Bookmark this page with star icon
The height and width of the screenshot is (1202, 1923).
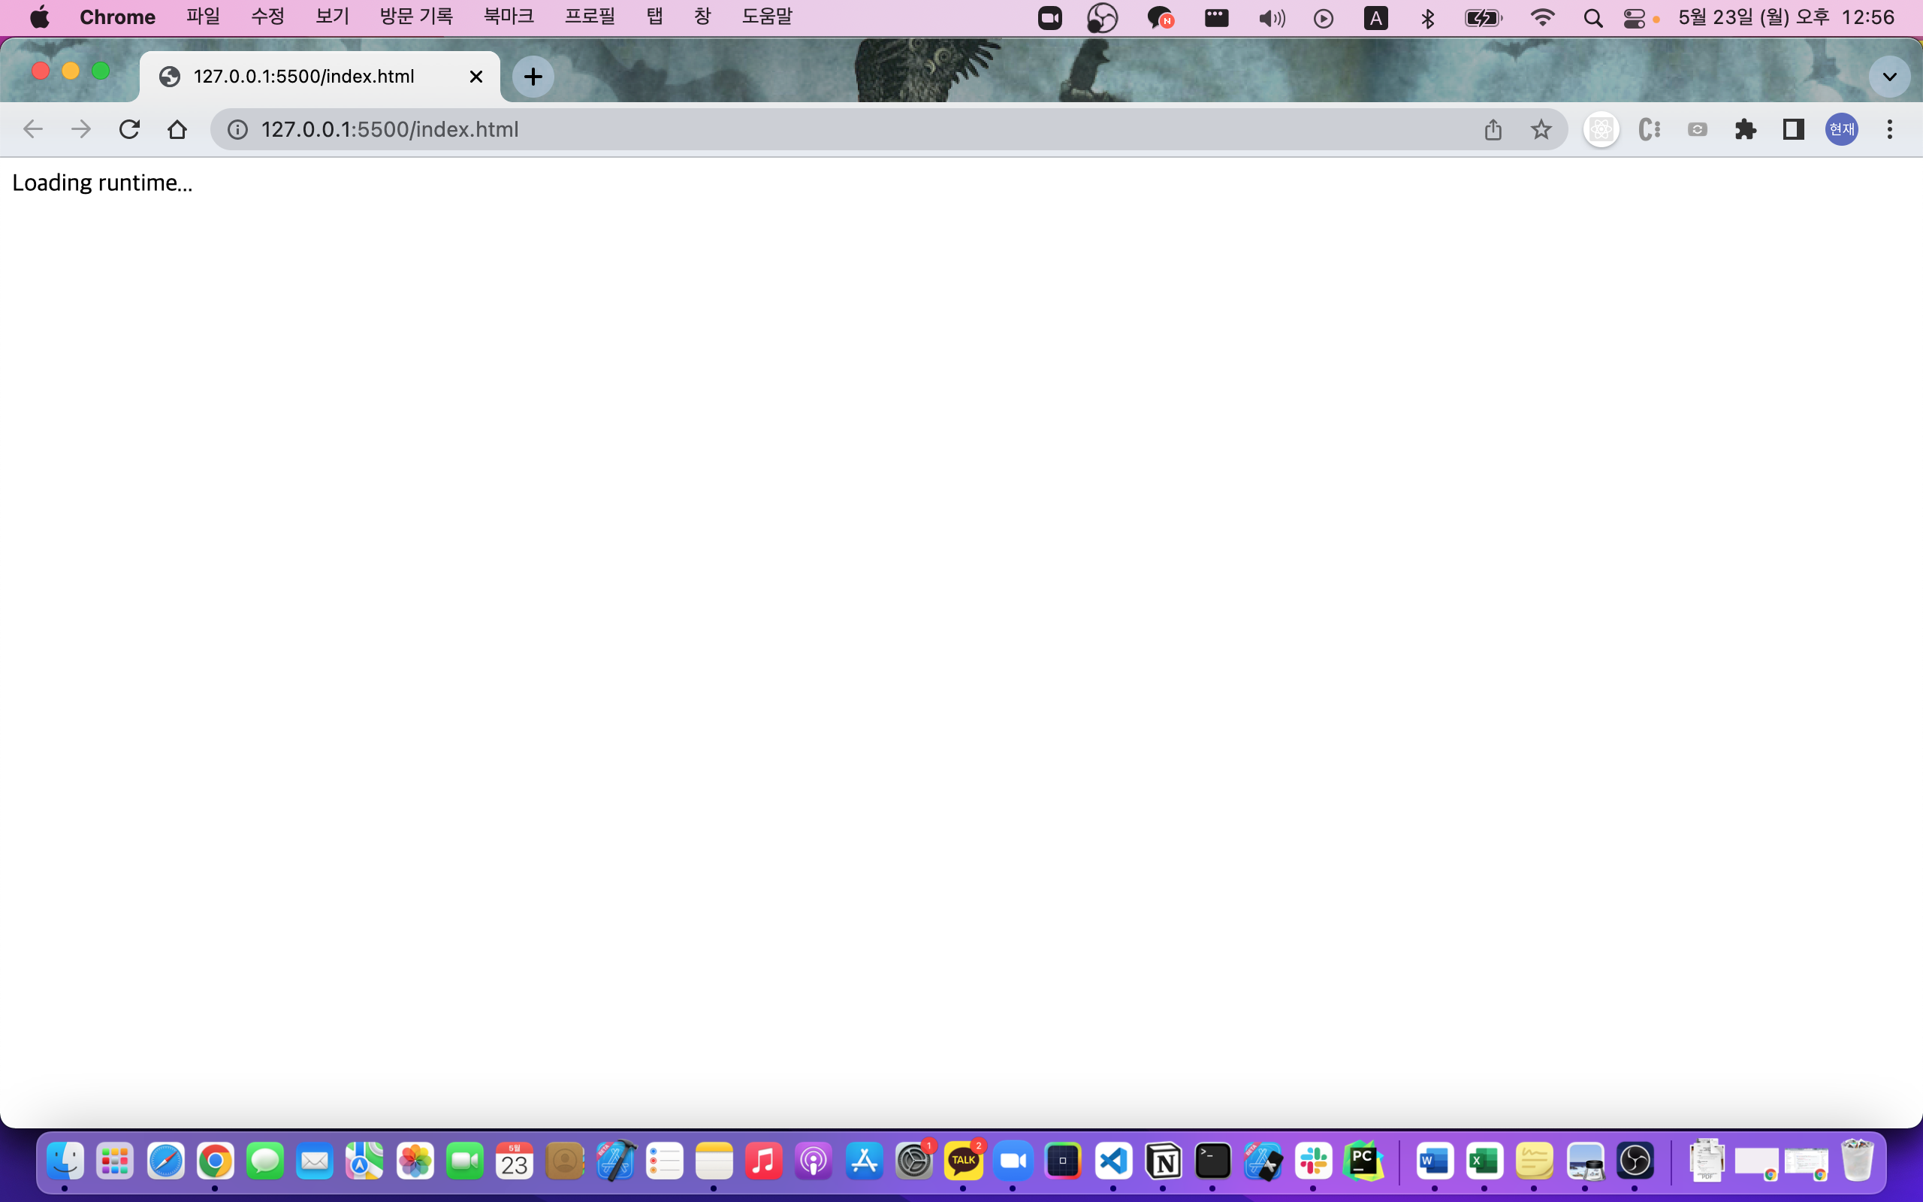(x=1541, y=128)
